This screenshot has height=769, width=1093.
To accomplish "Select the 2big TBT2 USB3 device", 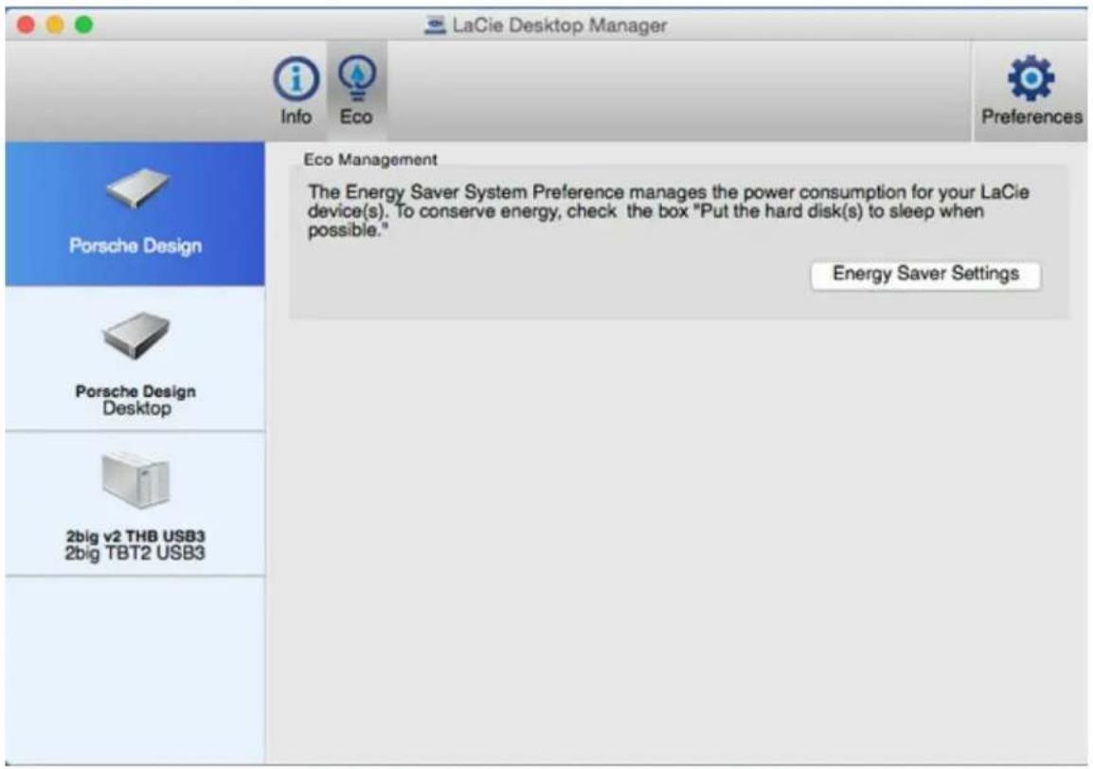I will (x=135, y=504).
